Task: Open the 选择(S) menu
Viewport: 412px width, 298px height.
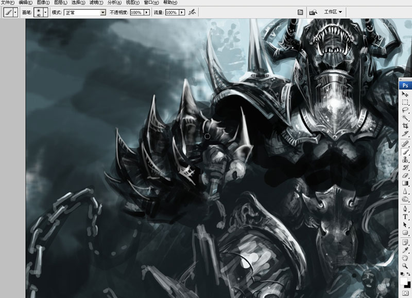Action: [x=78, y=3]
